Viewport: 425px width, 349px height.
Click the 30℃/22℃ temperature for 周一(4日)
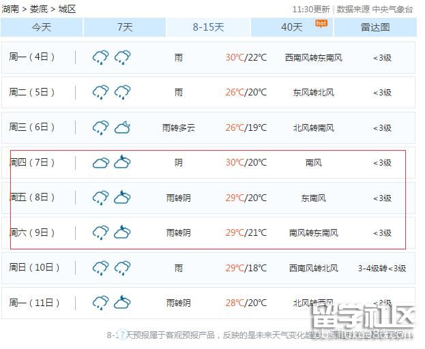click(246, 57)
